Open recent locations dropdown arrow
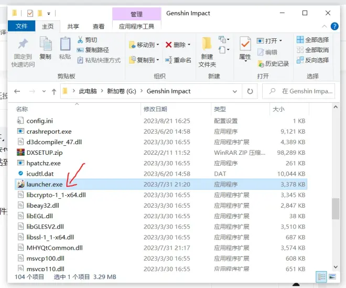This screenshot has height=288, width=346. coord(44,91)
